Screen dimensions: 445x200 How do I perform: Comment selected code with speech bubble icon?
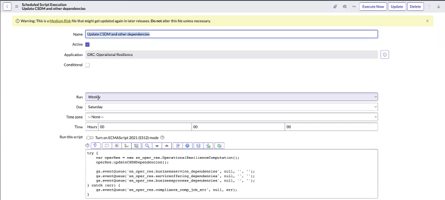(107, 146)
